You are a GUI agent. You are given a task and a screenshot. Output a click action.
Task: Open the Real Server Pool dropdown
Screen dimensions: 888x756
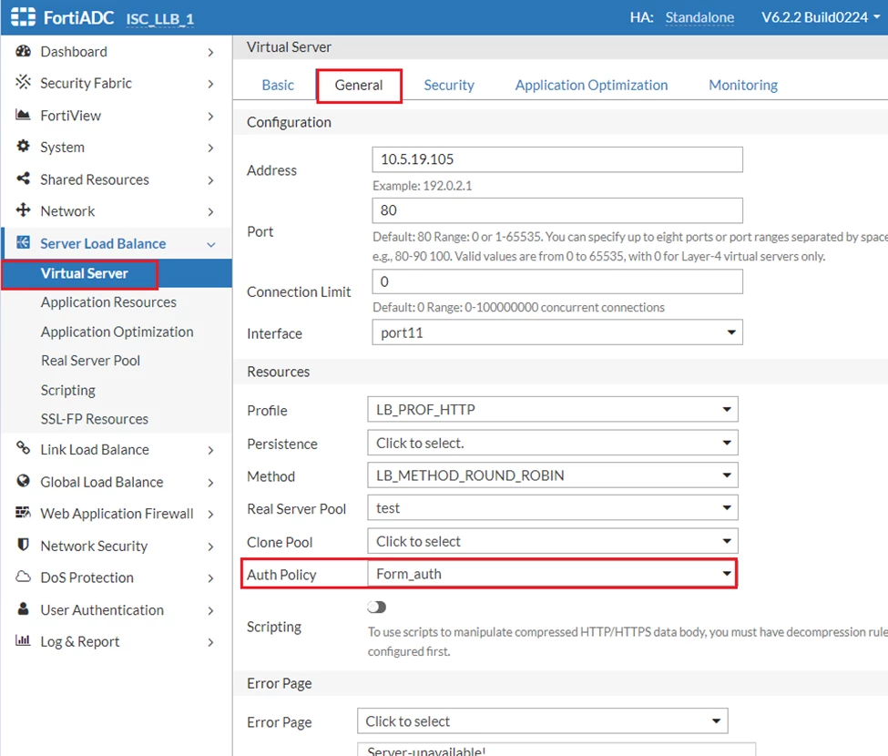(553, 508)
